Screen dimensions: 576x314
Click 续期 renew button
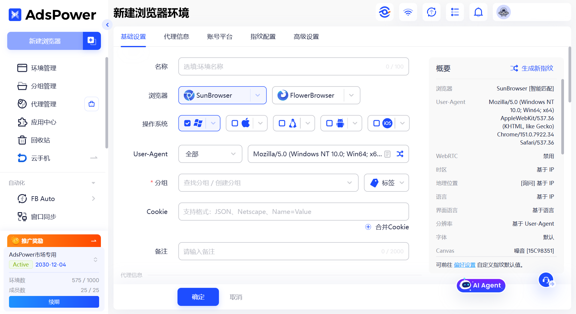click(x=54, y=302)
